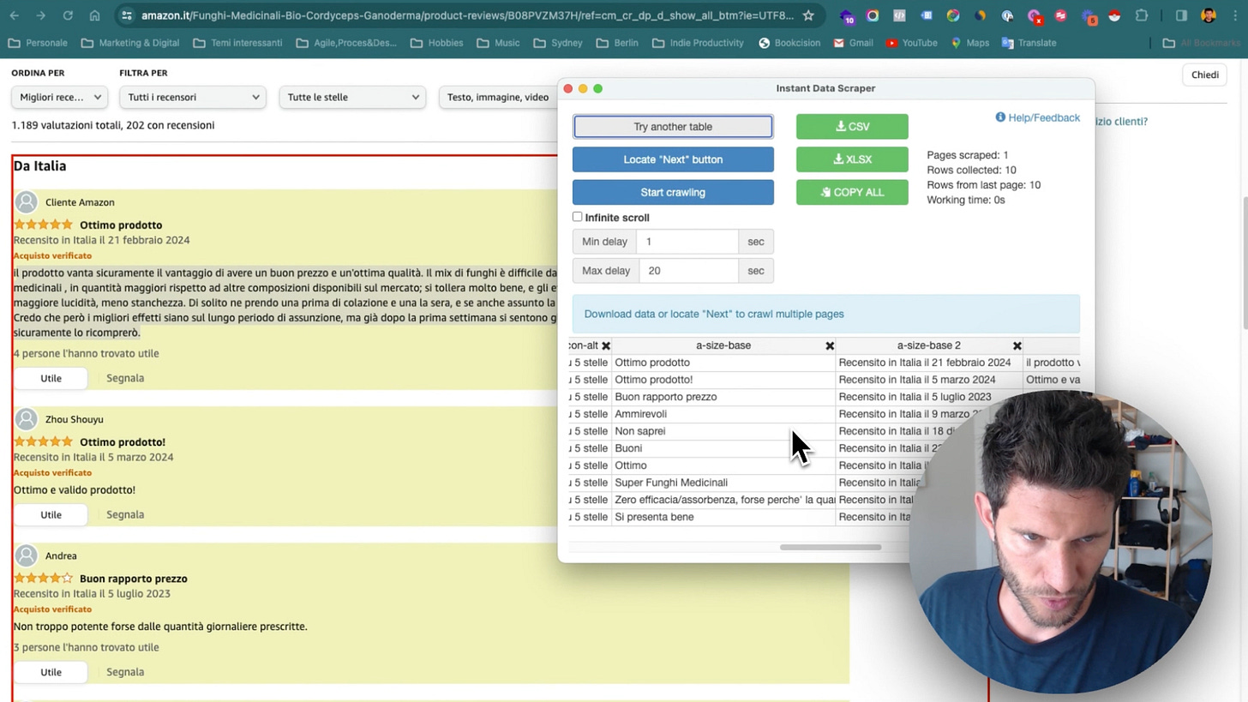Open the Testo, immagine, video dropdown
The image size is (1248, 702).
[x=498, y=97]
